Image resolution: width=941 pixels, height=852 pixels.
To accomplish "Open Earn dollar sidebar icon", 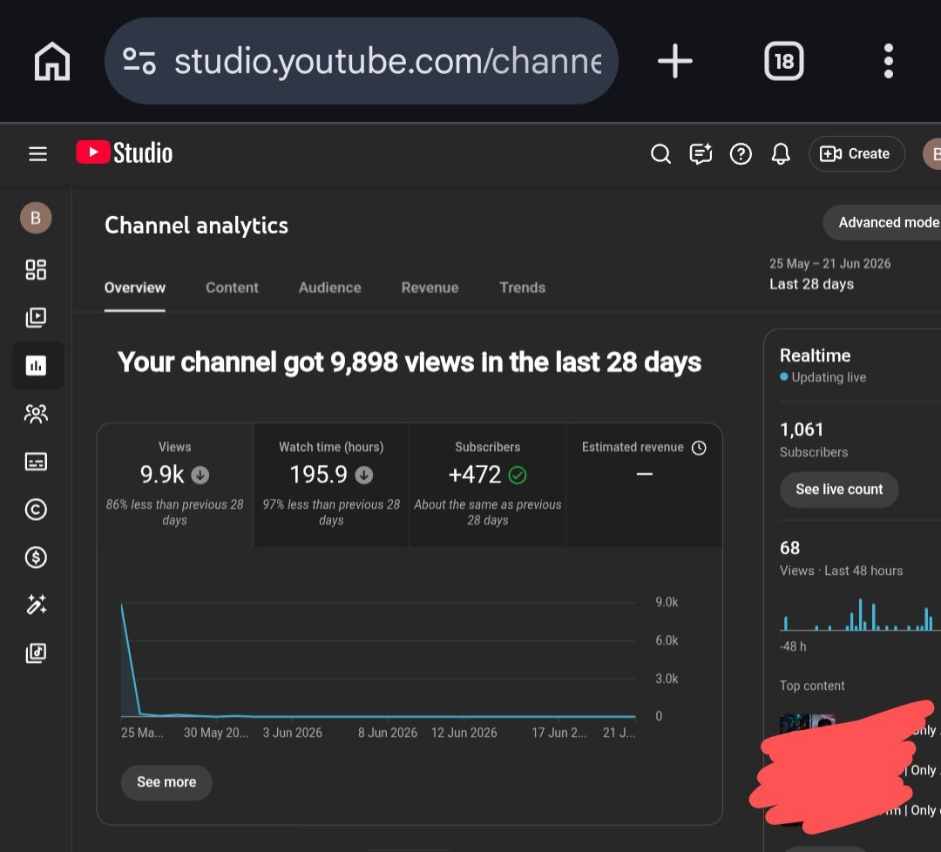I will (x=36, y=558).
